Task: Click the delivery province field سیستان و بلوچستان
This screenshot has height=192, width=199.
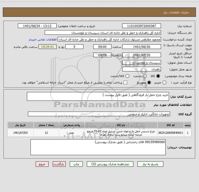Action: click(142, 63)
